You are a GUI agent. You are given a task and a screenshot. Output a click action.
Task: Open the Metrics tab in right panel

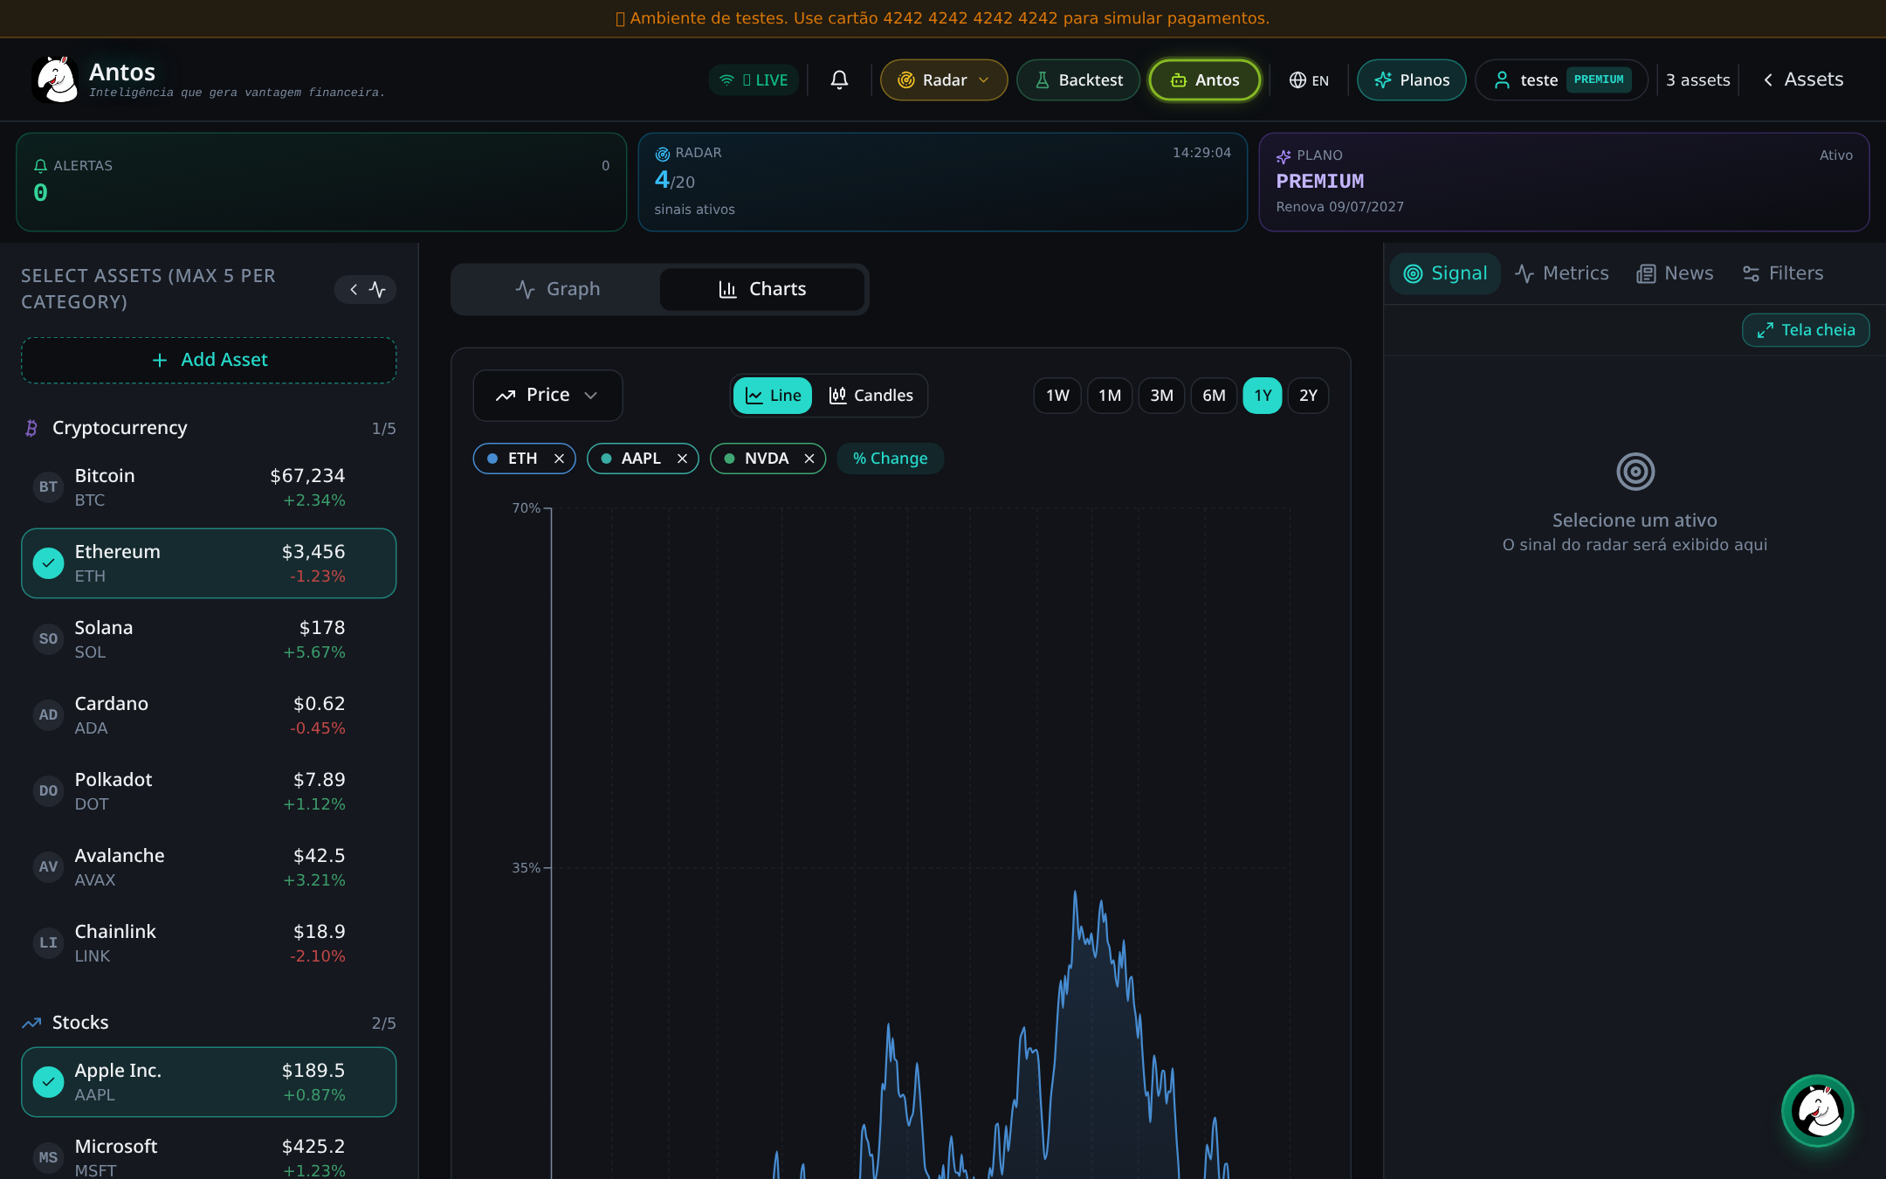[x=1562, y=273]
